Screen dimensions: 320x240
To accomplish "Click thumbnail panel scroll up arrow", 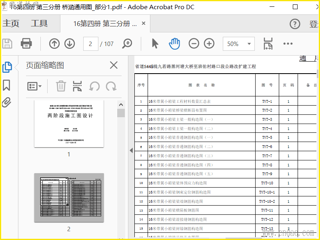I will pyautogui.click(x=121, y=105).
